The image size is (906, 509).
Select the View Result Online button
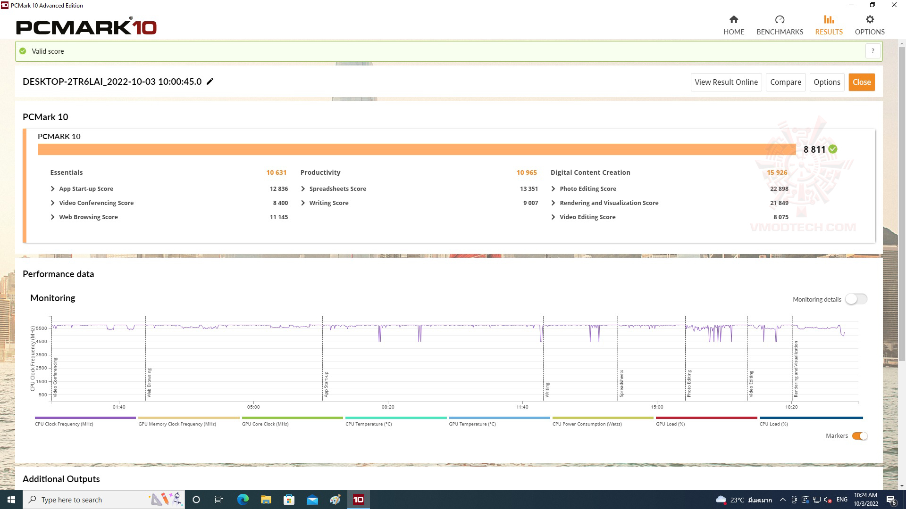pyautogui.click(x=726, y=82)
